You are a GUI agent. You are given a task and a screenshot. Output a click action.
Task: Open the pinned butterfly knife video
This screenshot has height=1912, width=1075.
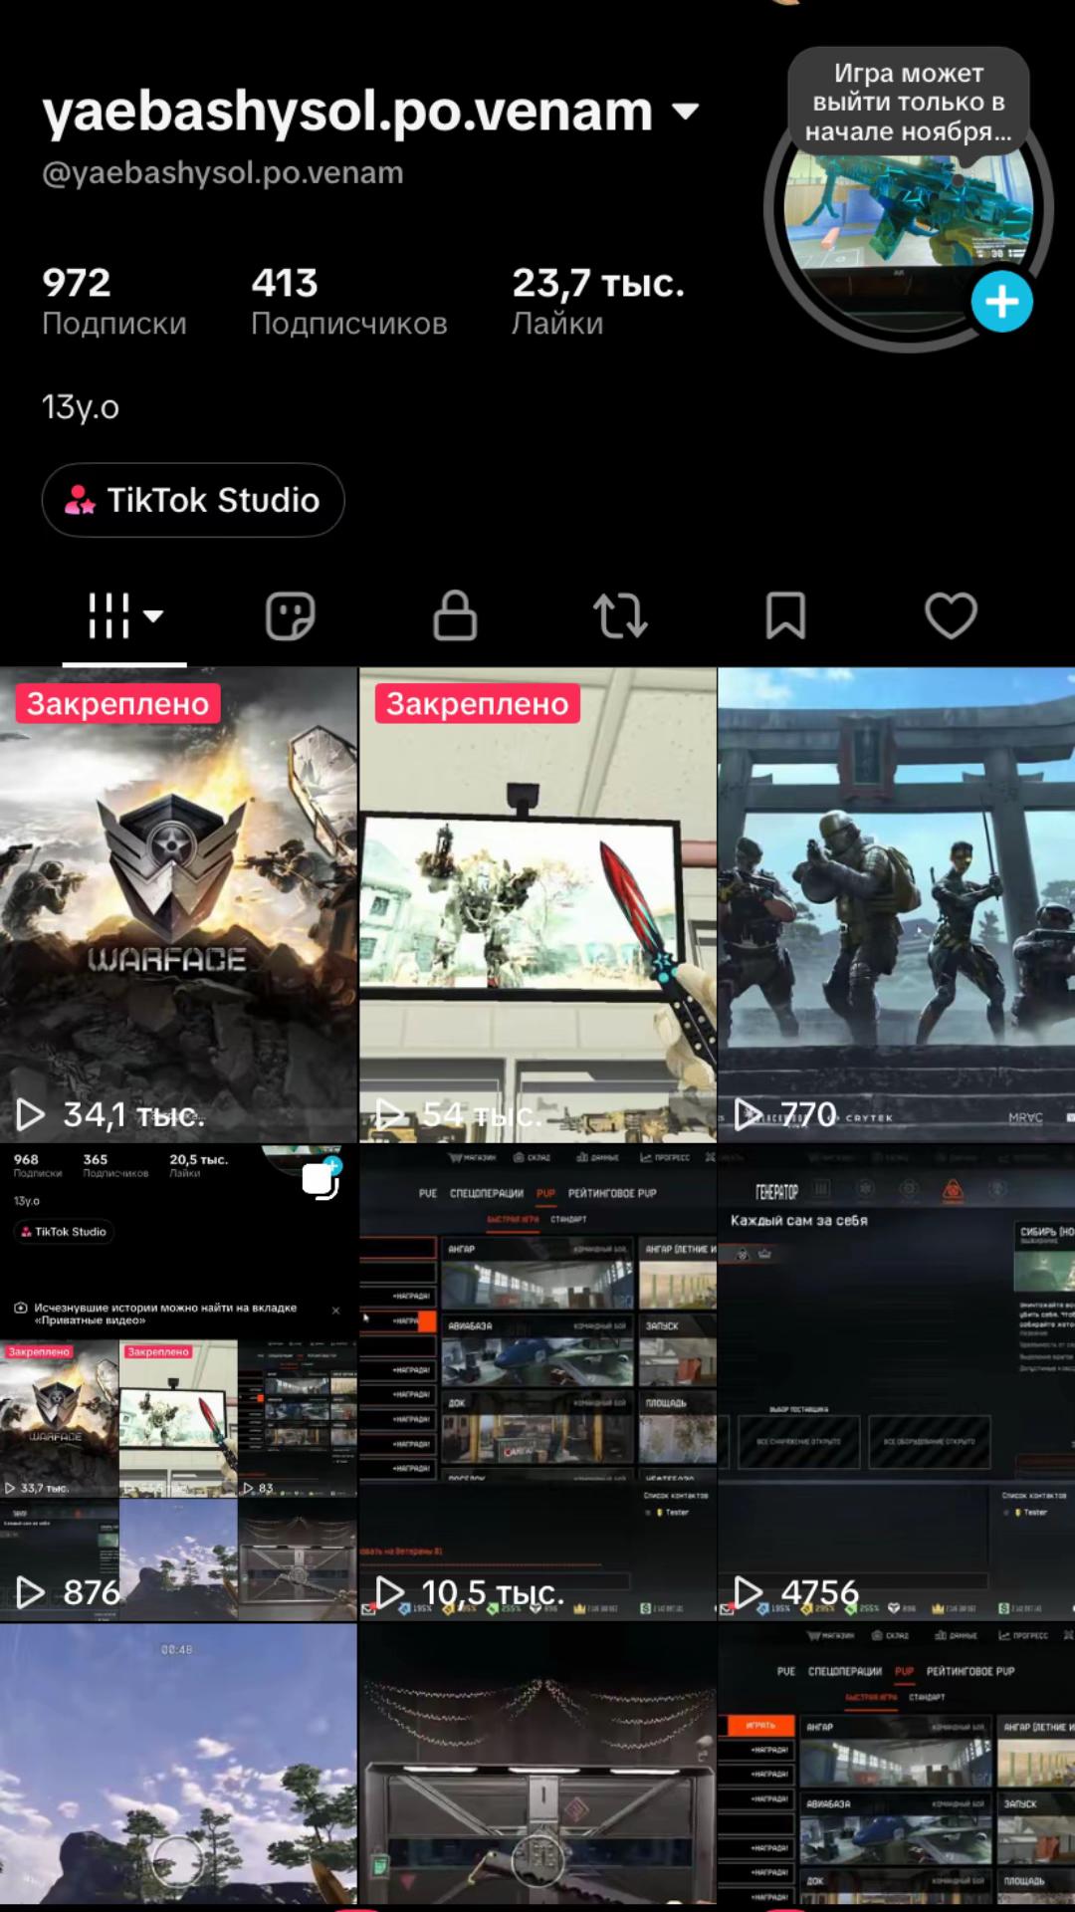pyautogui.click(x=537, y=904)
